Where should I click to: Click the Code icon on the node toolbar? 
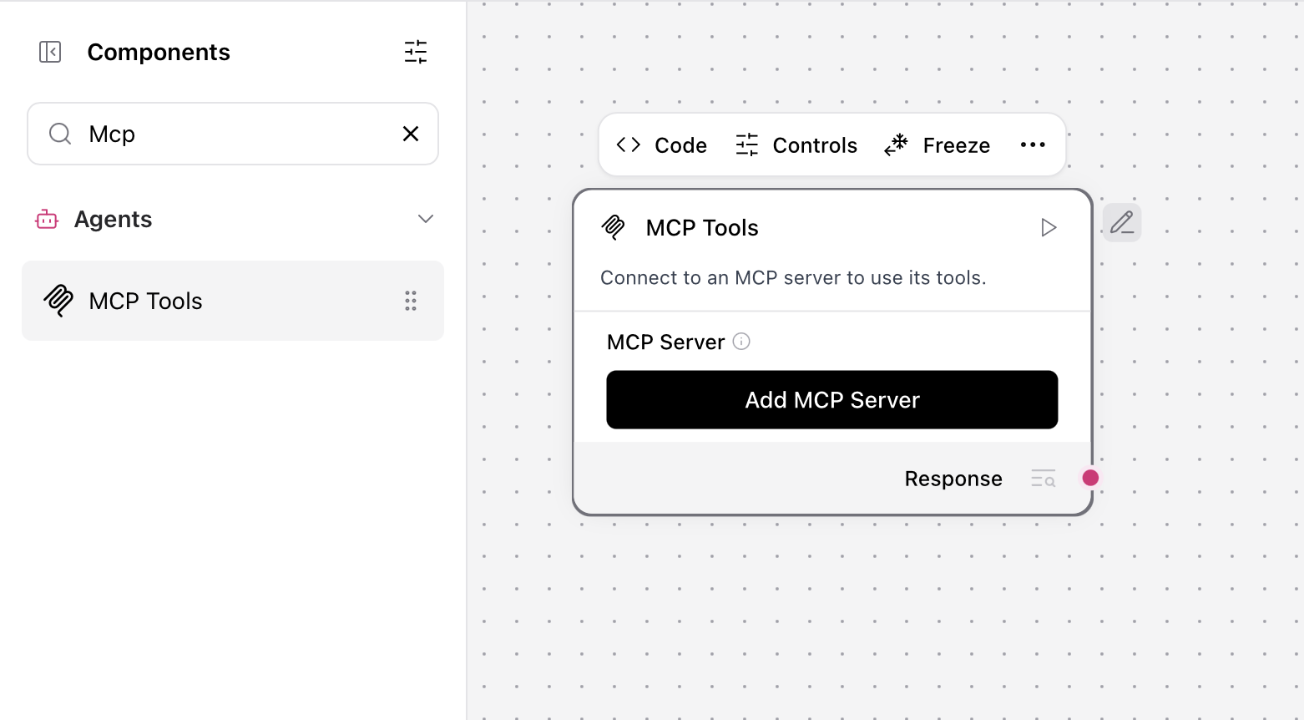(x=628, y=145)
